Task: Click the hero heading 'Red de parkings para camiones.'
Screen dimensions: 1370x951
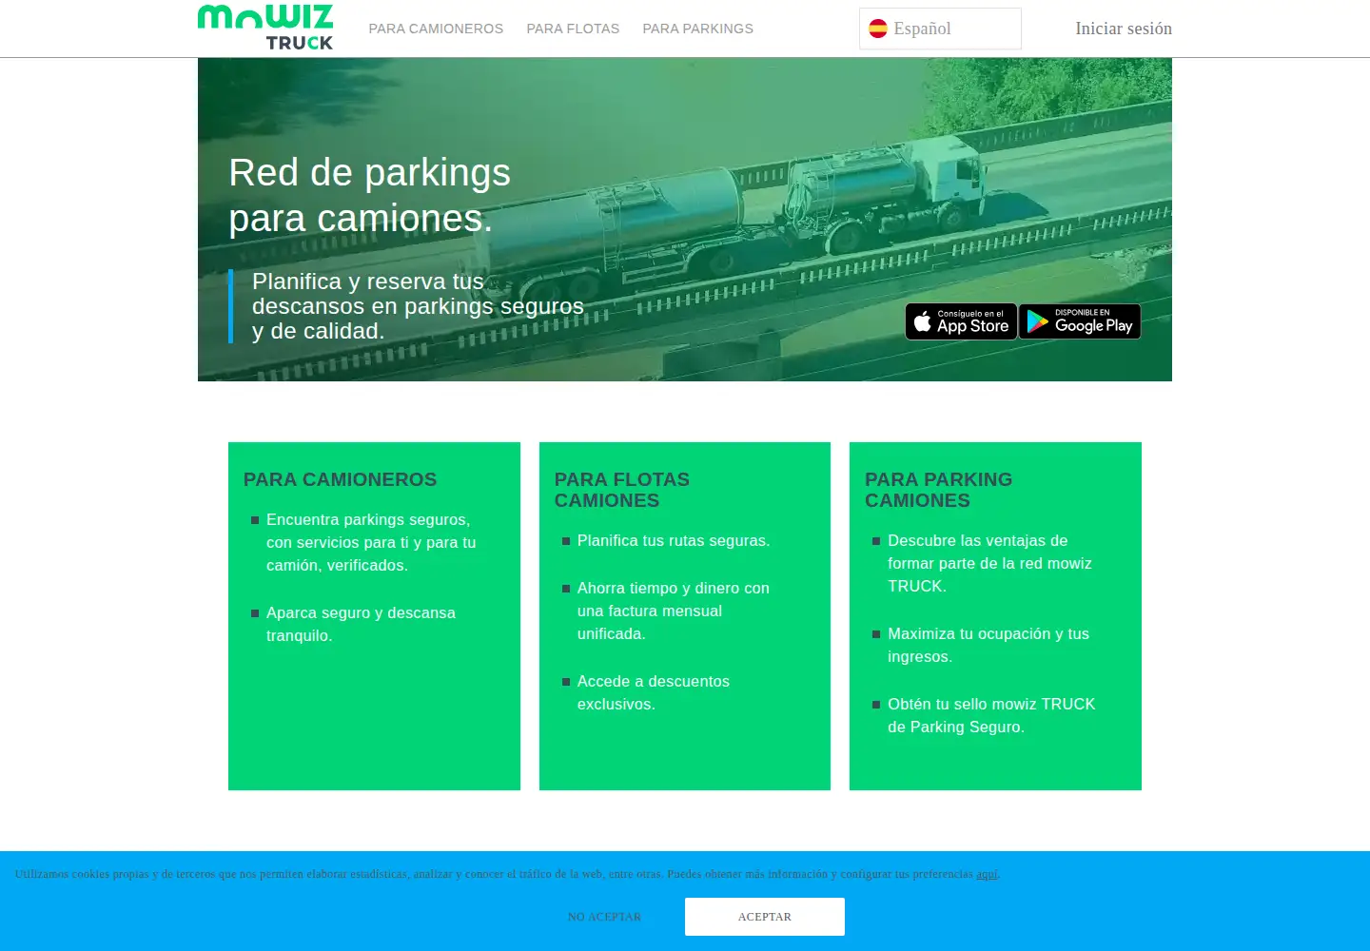Action: coord(370,195)
